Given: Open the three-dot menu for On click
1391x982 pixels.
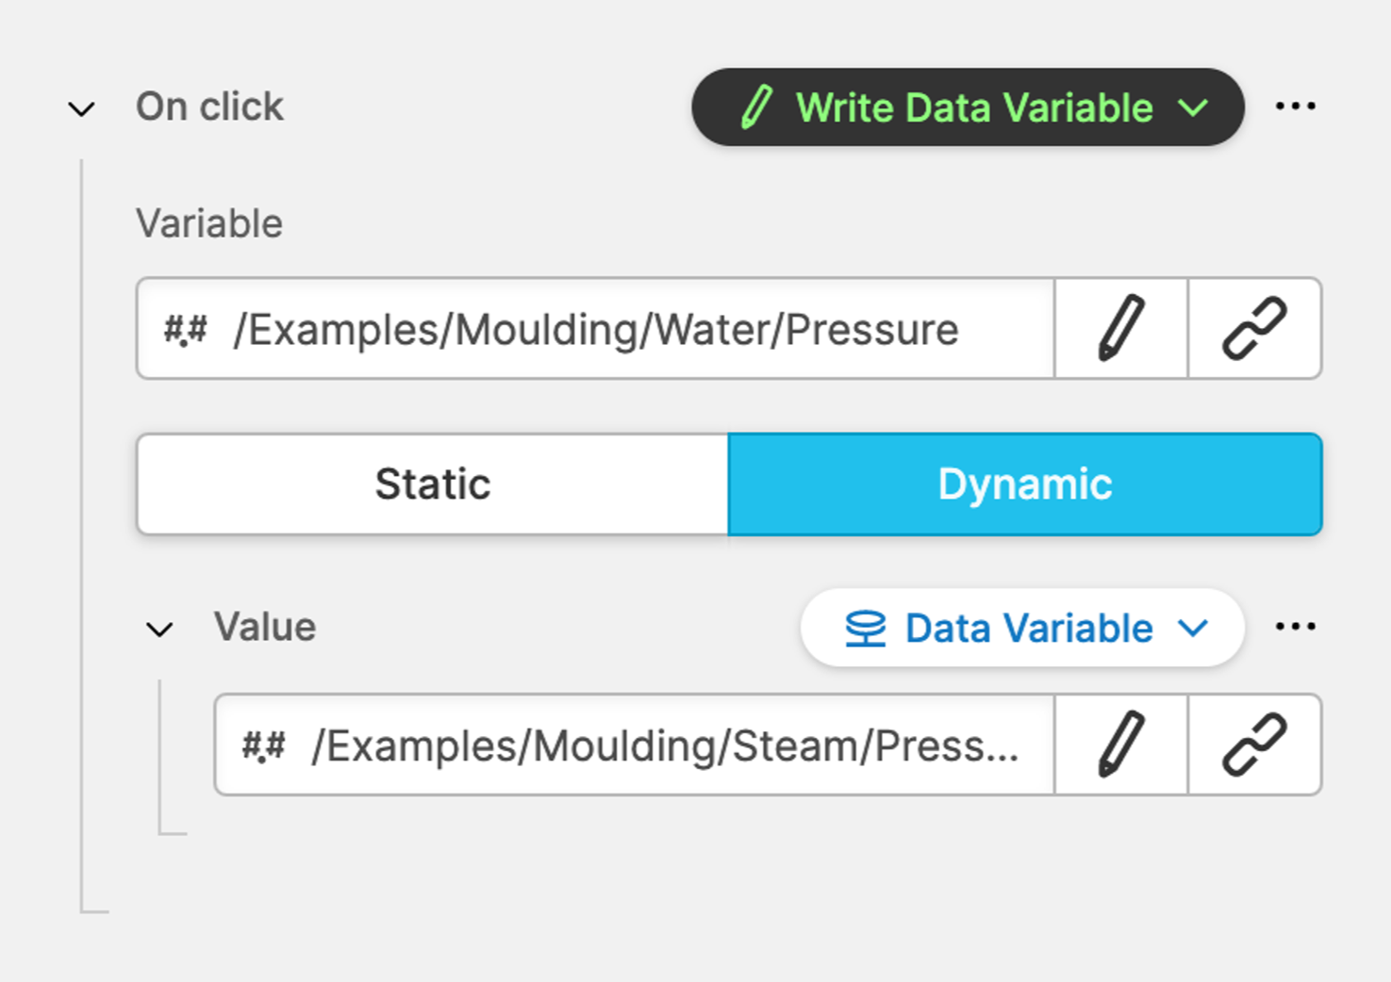Looking at the screenshot, I should 1295,106.
